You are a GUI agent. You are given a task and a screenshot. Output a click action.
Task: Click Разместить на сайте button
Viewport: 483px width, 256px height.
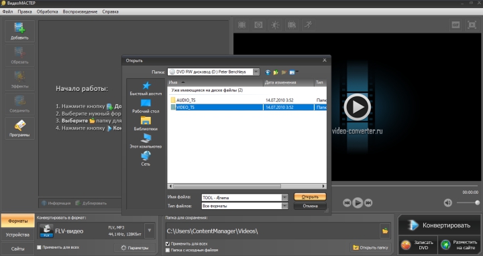click(x=460, y=245)
